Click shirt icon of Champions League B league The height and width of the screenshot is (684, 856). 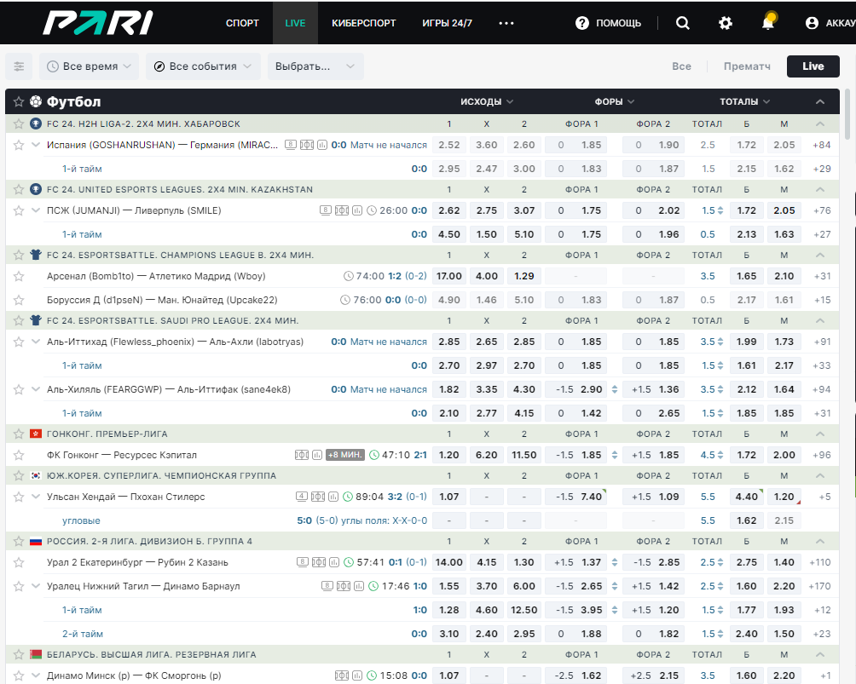36,255
